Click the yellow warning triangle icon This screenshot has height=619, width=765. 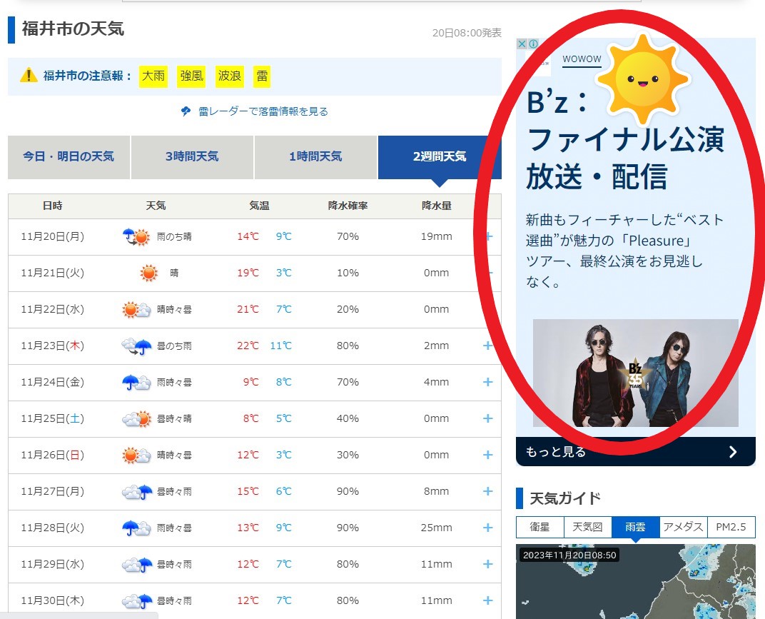(29, 75)
